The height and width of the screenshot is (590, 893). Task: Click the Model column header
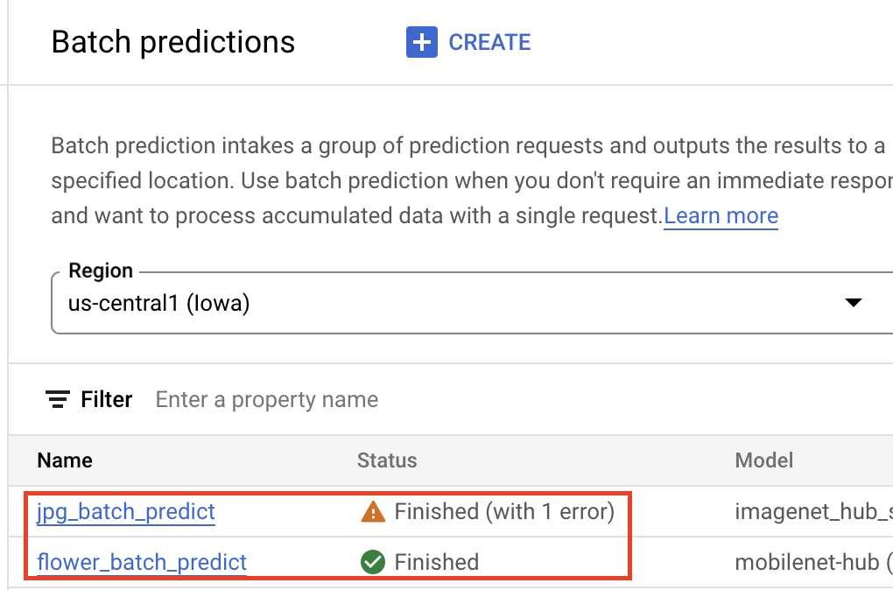764,460
